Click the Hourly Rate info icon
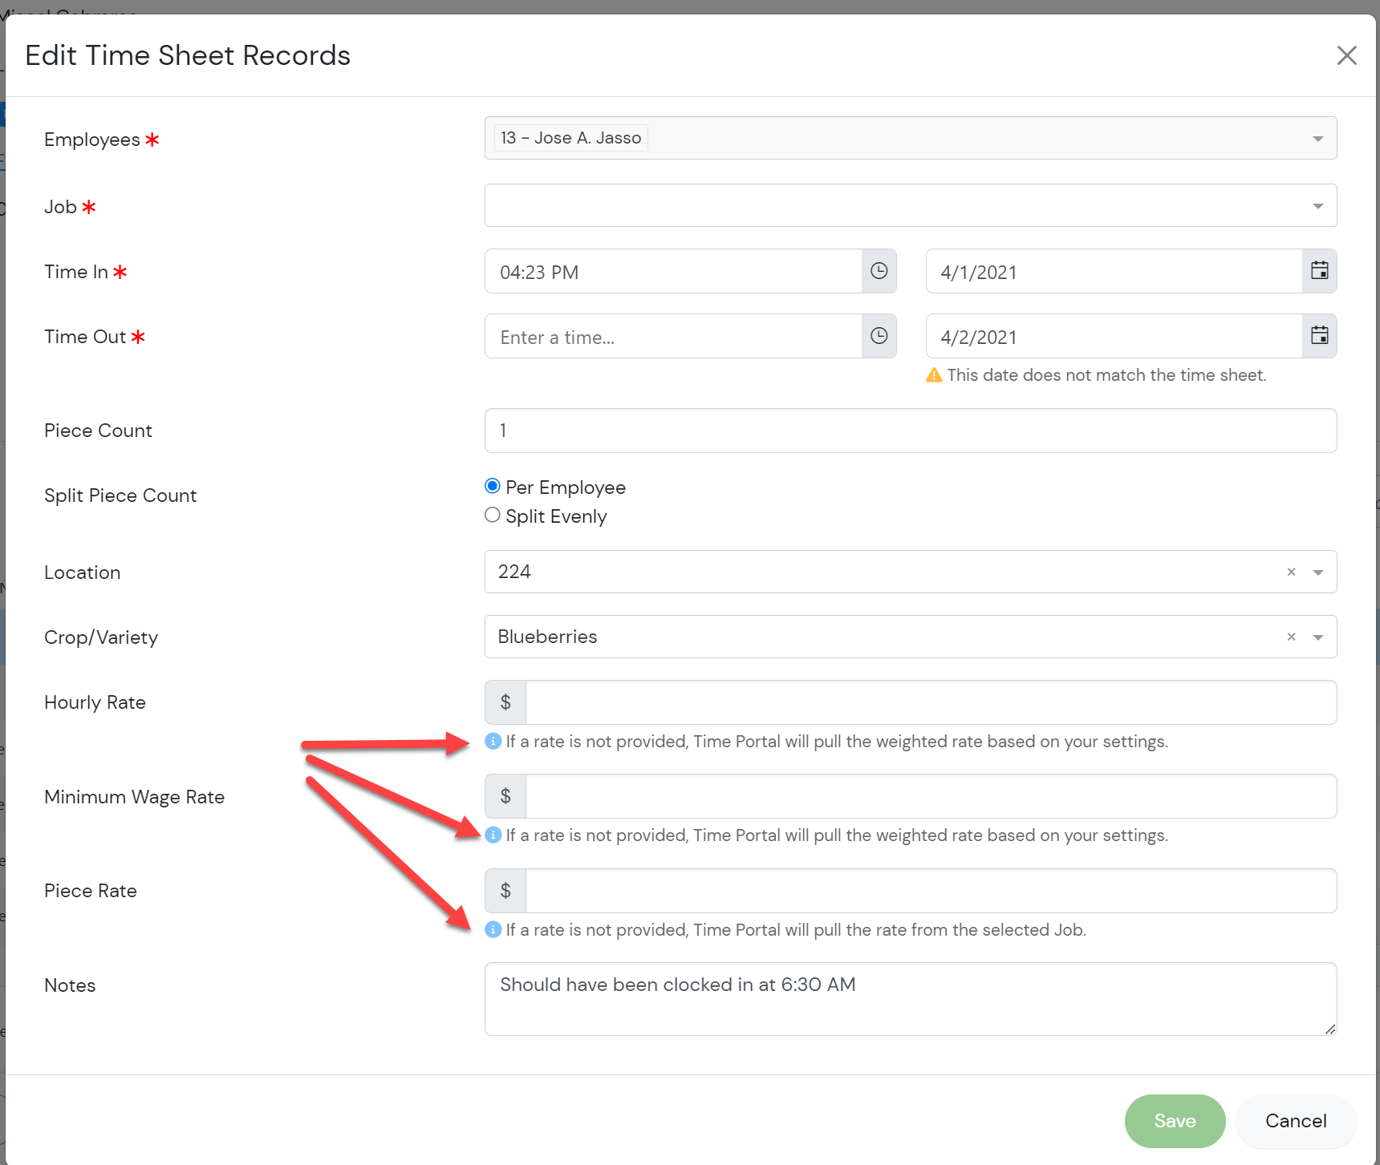Screen dimensions: 1380x1165 [493, 742]
